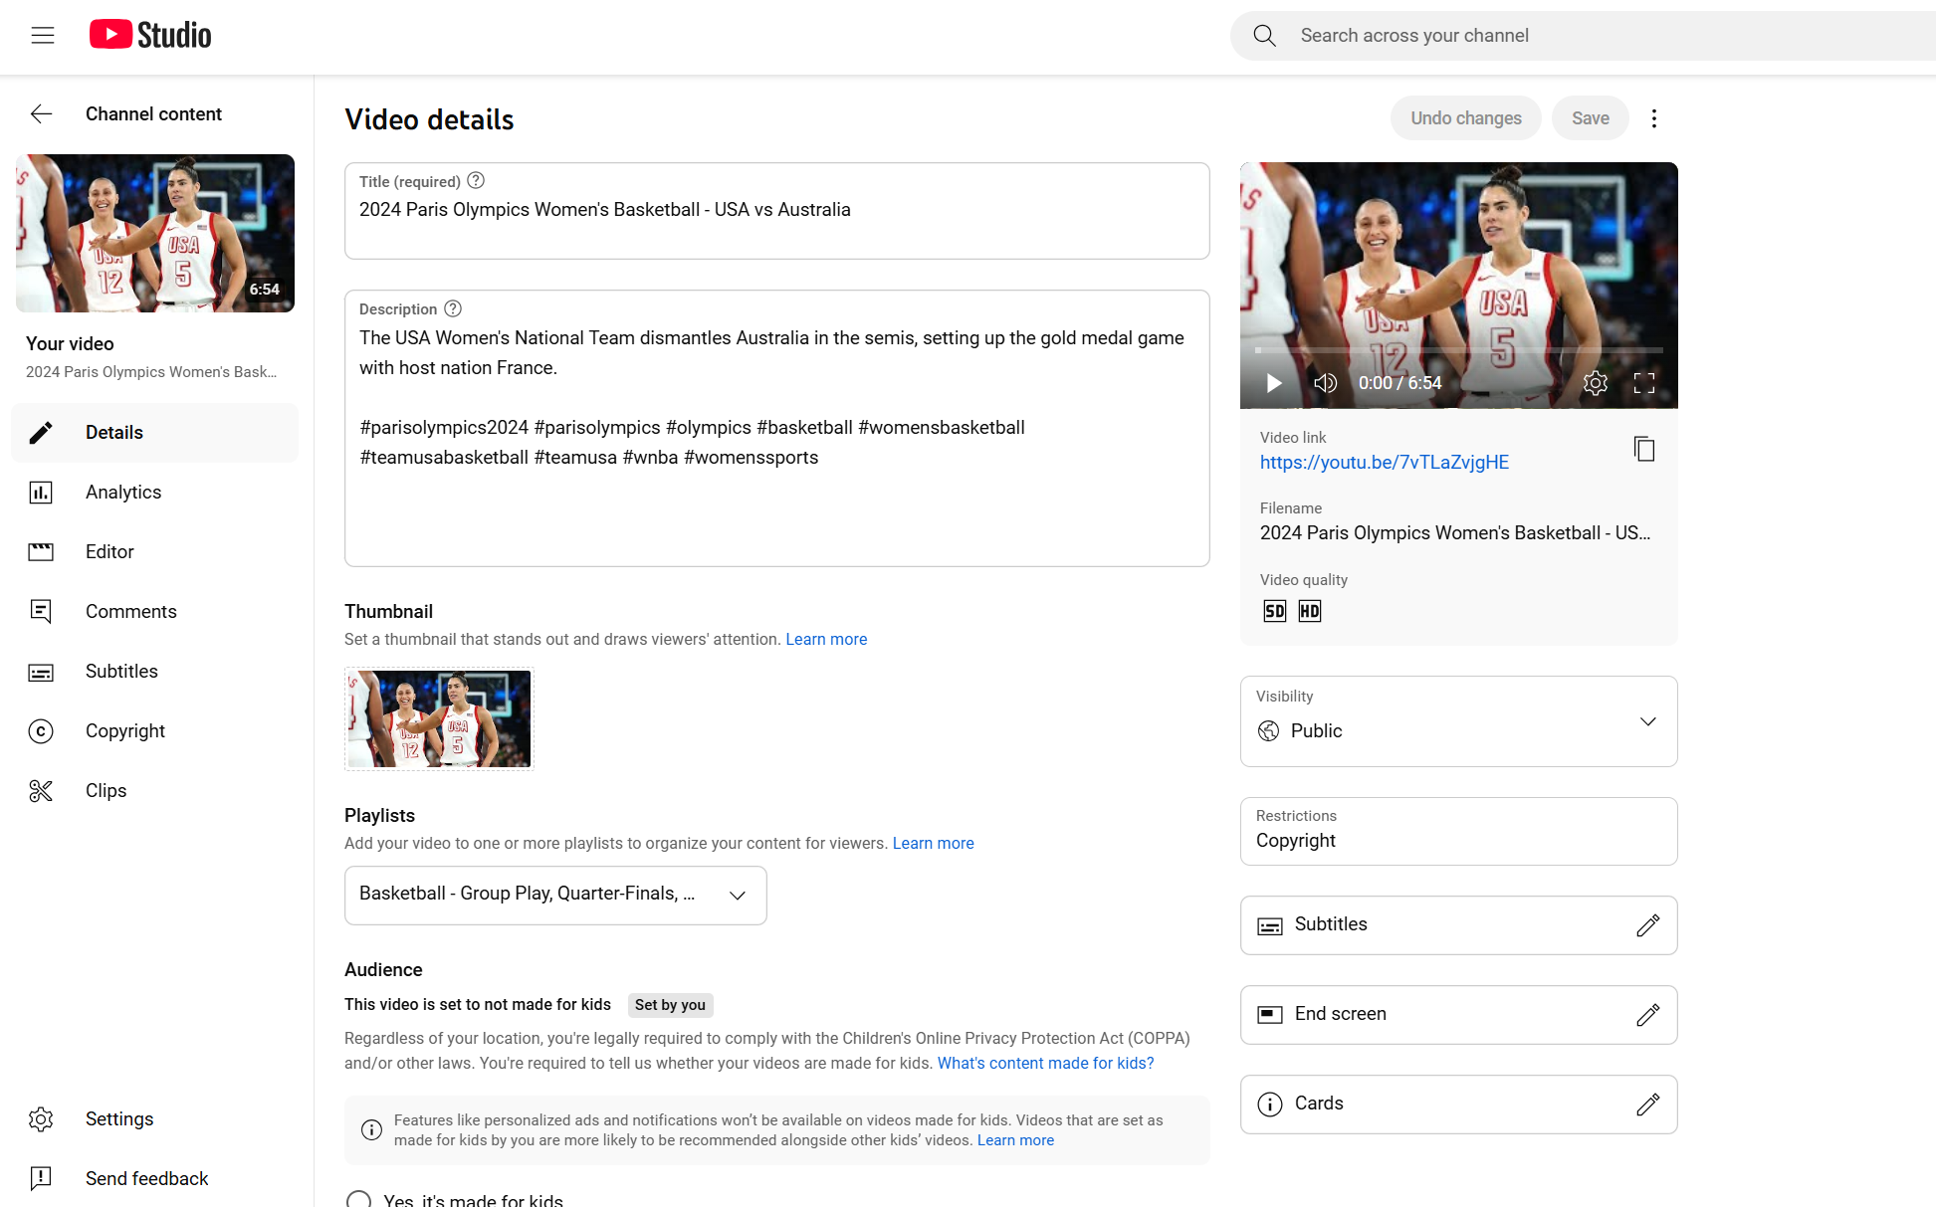This screenshot has height=1207, width=1936.
Task: Select "Yes, it's made for kids" radio
Action: click(x=359, y=1199)
